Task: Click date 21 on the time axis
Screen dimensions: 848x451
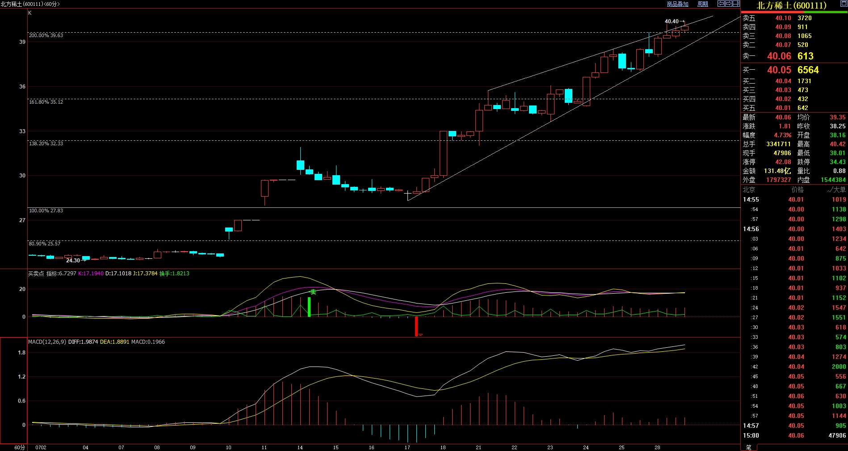Action: tap(479, 447)
